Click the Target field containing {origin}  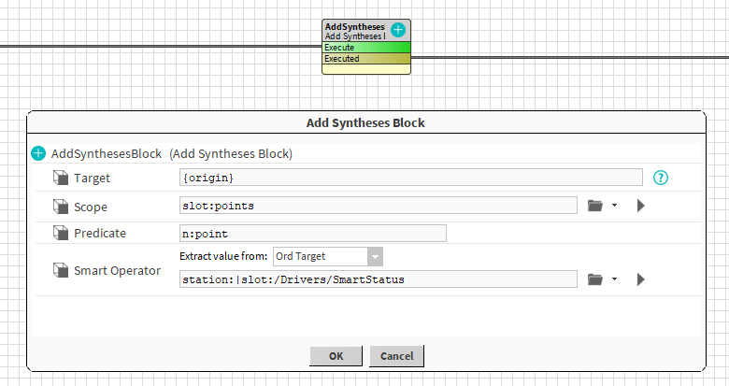[410, 178]
